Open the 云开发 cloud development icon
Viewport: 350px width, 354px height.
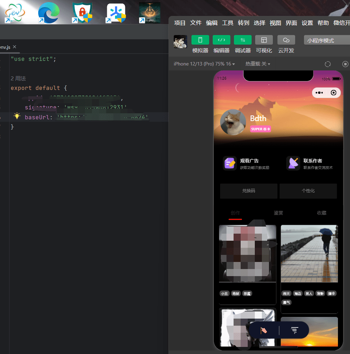tap(286, 40)
